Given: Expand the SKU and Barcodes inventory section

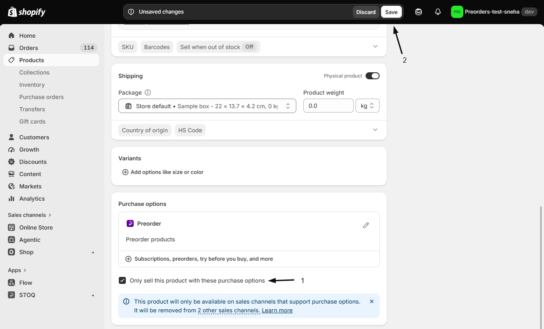Looking at the screenshot, I should pyautogui.click(x=375, y=46).
